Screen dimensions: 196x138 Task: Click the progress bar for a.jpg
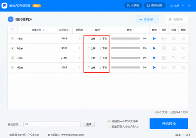pyautogui.click(x=125, y=39)
